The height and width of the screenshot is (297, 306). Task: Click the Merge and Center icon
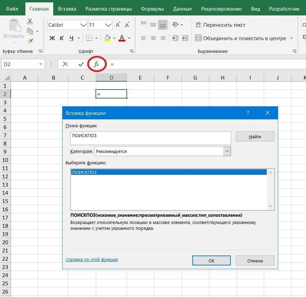point(198,38)
